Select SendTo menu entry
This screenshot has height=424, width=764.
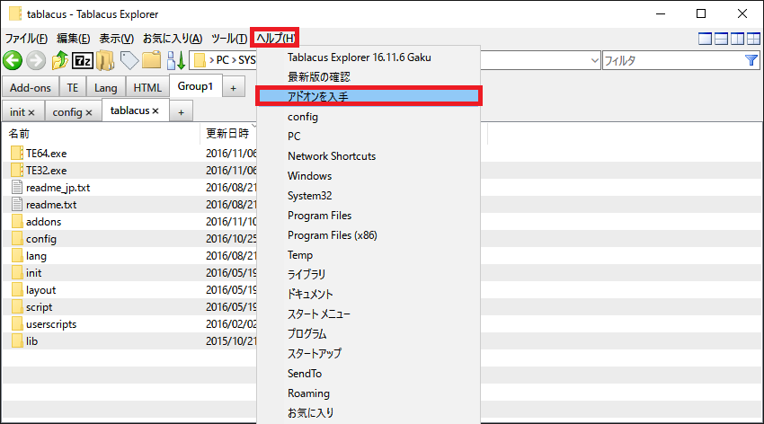tap(369, 374)
